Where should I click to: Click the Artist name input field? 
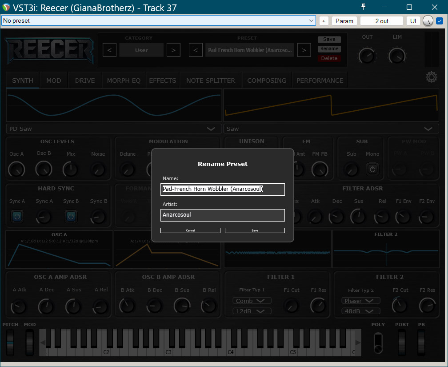point(222,215)
